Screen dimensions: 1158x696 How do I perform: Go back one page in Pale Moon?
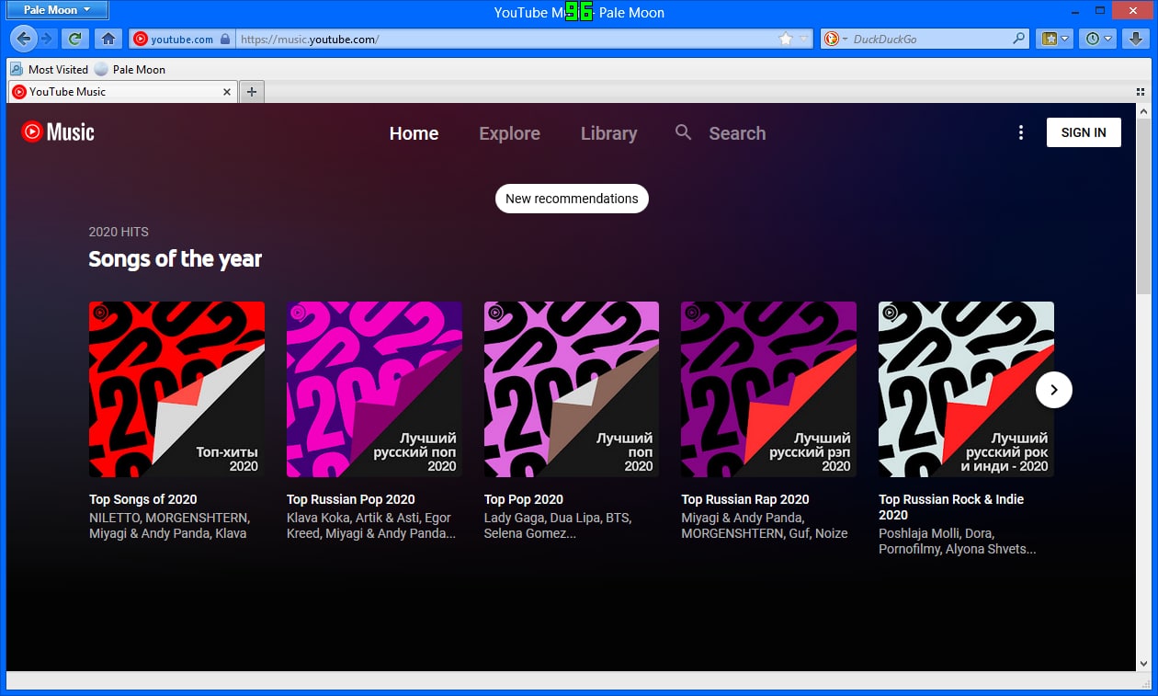point(24,39)
